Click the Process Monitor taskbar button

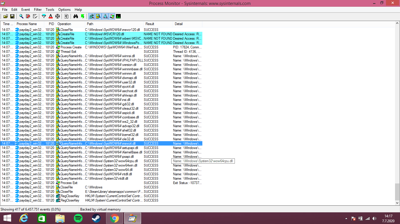point(133,218)
